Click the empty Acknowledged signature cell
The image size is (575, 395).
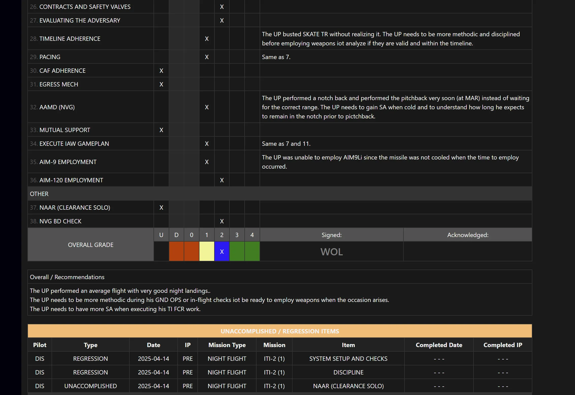point(467,252)
